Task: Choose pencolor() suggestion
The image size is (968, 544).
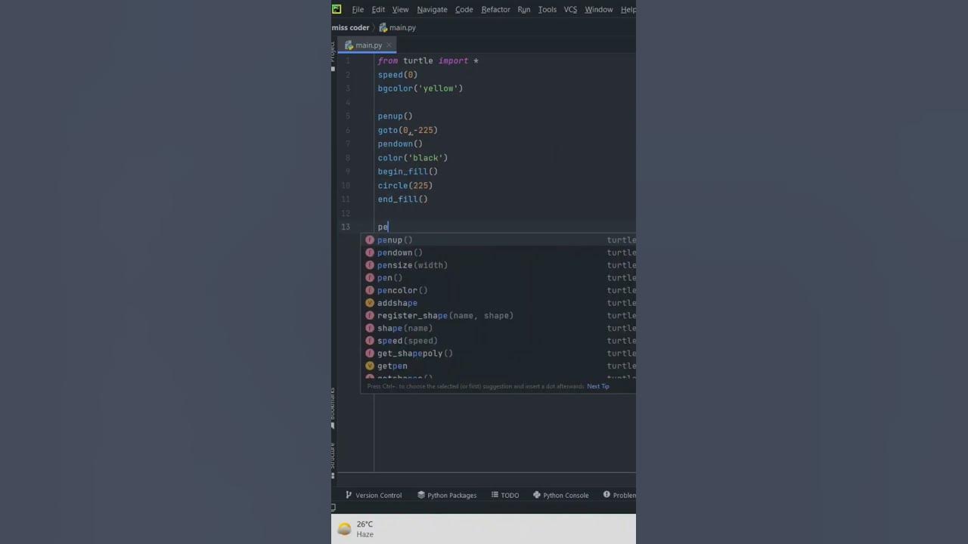Action: [x=499, y=290]
